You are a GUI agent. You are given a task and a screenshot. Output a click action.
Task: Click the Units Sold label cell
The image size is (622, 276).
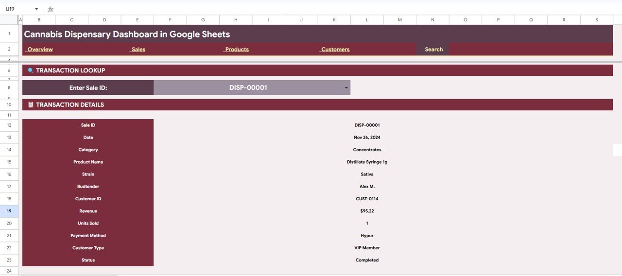88,224
